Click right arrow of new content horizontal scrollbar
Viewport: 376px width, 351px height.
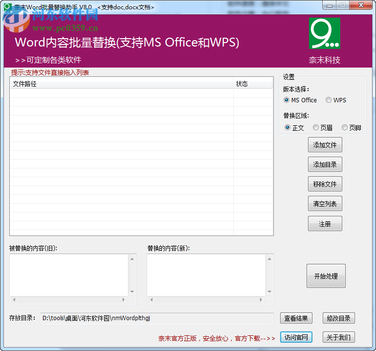(261, 300)
